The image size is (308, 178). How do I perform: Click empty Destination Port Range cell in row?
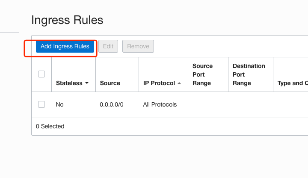click(251, 104)
